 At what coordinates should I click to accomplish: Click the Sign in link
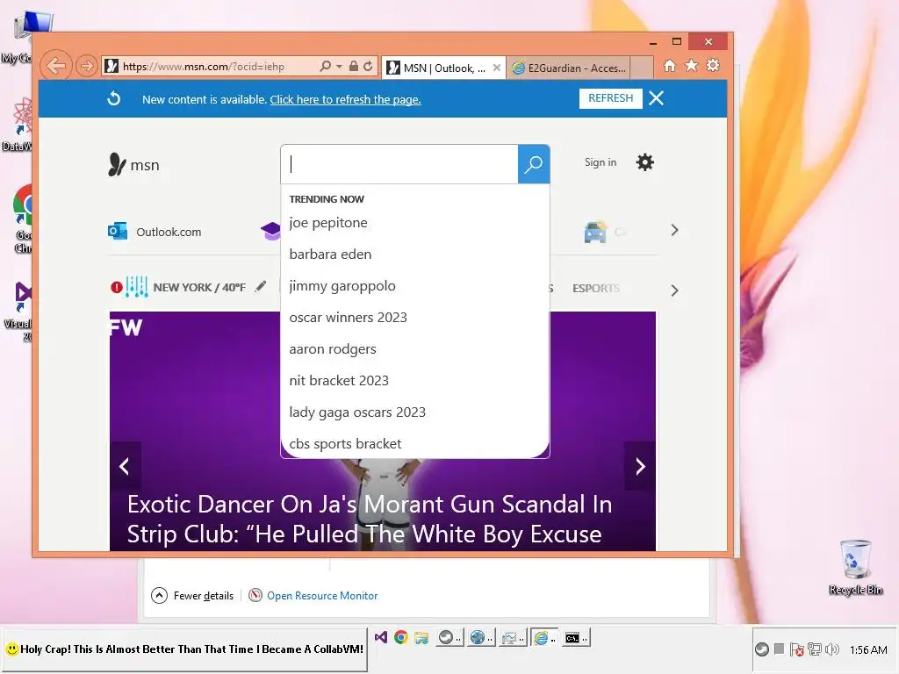click(x=601, y=162)
